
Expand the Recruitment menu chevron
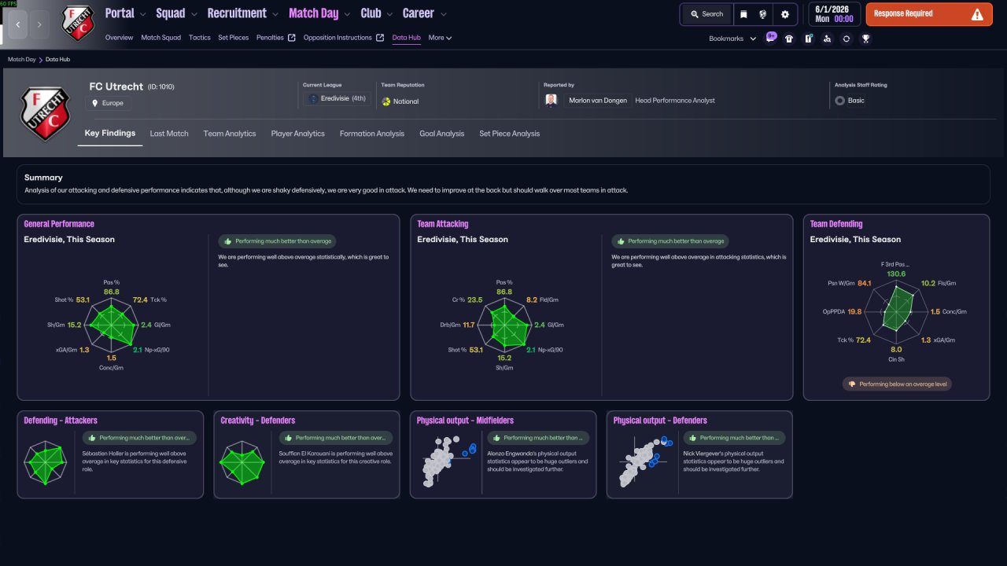coord(275,13)
